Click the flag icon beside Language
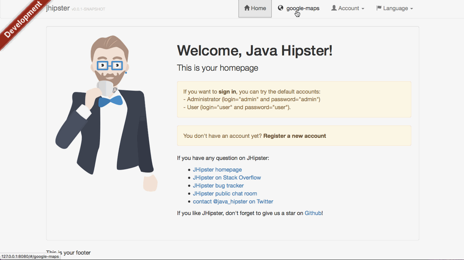Viewport: 464px width, 260px height. pos(379,8)
